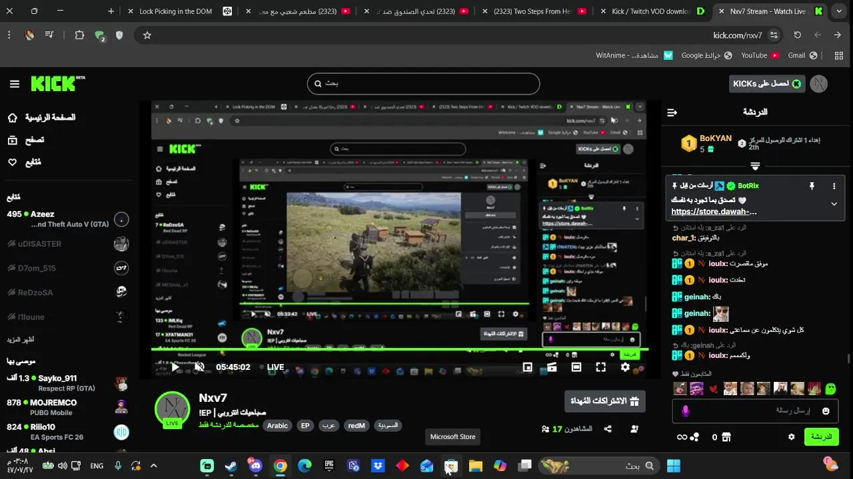Click the cast/clip player icon
Screen dimensions: 853x479
552,367
